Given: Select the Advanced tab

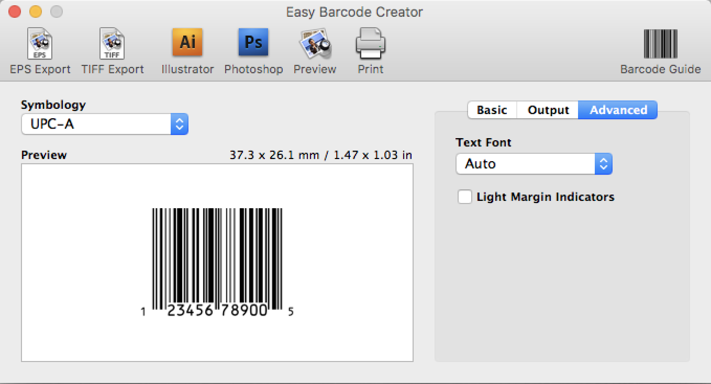Looking at the screenshot, I should pos(618,110).
